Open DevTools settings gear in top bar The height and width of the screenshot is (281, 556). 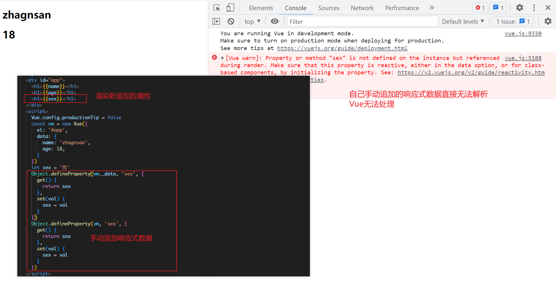520,8
